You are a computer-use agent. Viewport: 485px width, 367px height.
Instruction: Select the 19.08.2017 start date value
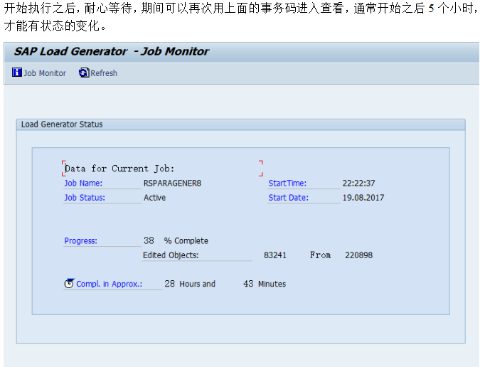(x=363, y=198)
